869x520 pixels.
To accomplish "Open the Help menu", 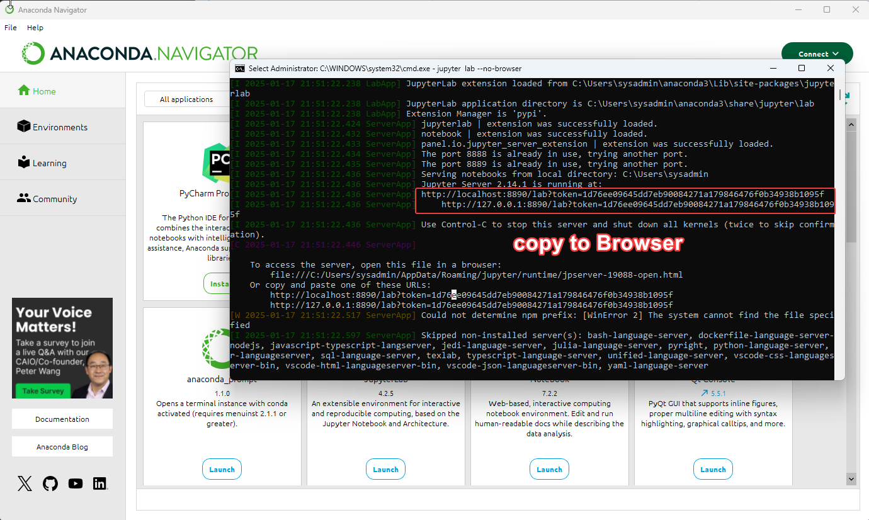I will [35, 28].
